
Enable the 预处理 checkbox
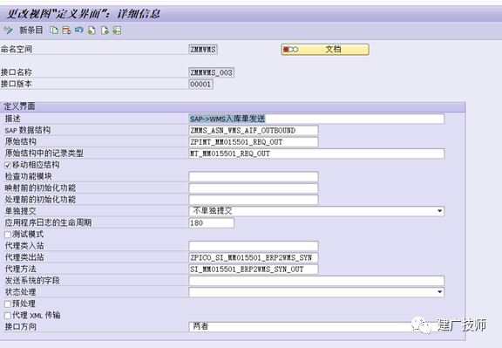8,304
